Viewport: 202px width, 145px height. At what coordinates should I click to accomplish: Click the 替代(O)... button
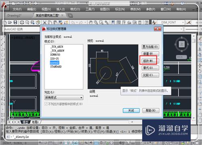tap(150, 68)
